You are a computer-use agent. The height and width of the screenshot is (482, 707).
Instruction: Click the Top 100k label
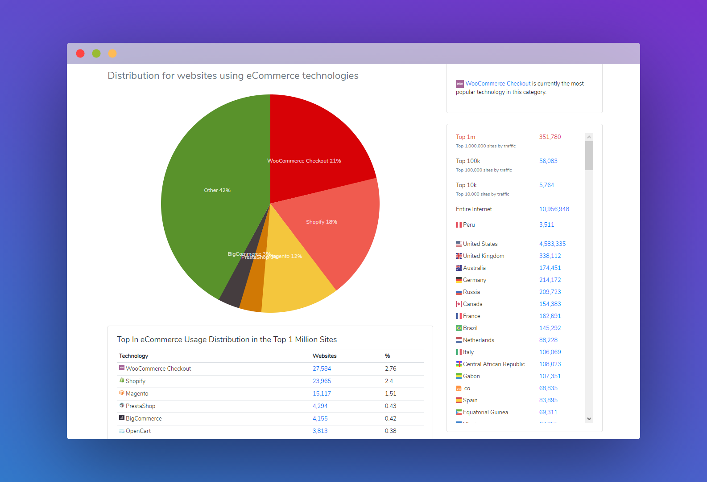tap(468, 161)
